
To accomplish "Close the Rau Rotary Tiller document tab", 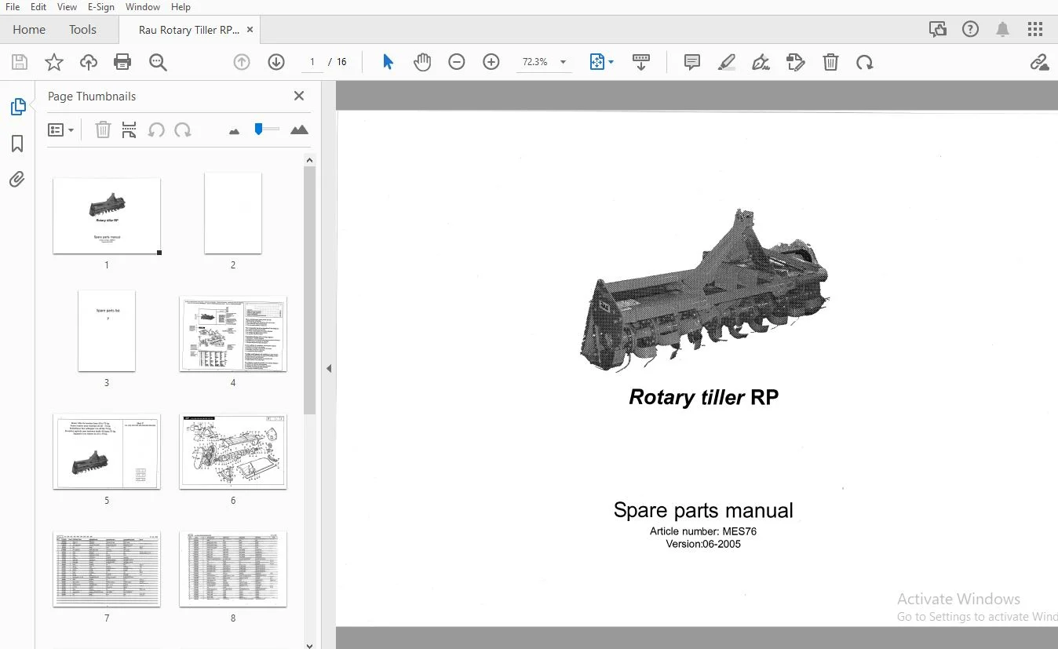I will pyautogui.click(x=250, y=30).
